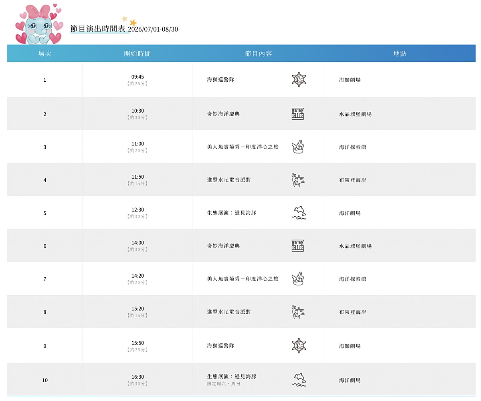This screenshot has width=481, height=401.
Task: Select the 11:00 start time
Action: 137,143
